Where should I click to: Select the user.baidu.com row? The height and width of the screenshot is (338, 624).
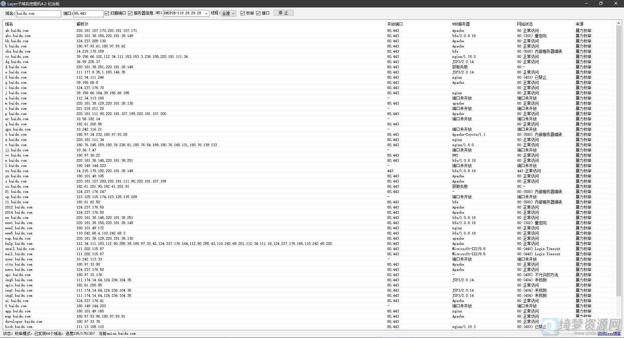tap(309, 259)
